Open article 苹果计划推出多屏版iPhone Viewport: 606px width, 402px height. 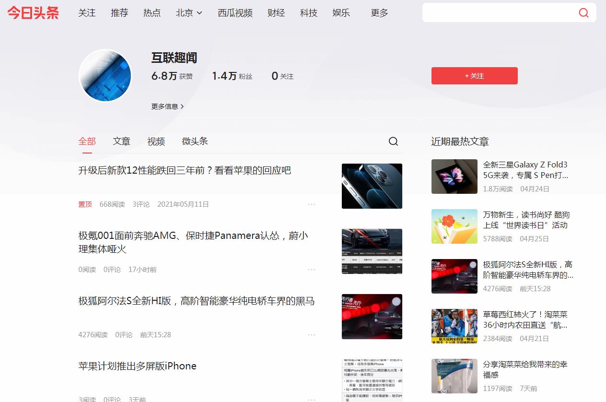(x=138, y=366)
